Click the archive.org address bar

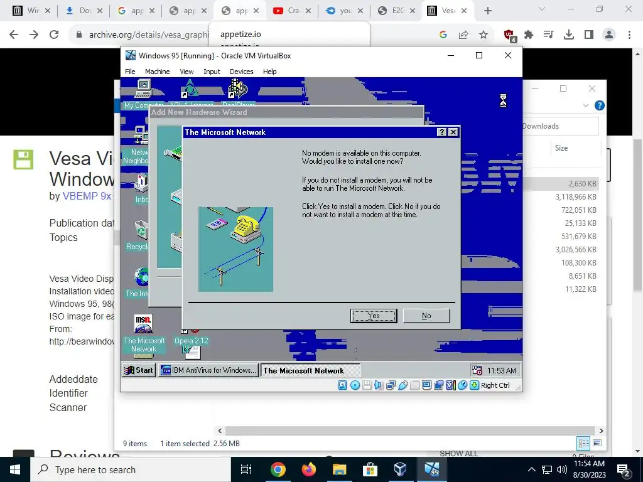click(x=148, y=35)
